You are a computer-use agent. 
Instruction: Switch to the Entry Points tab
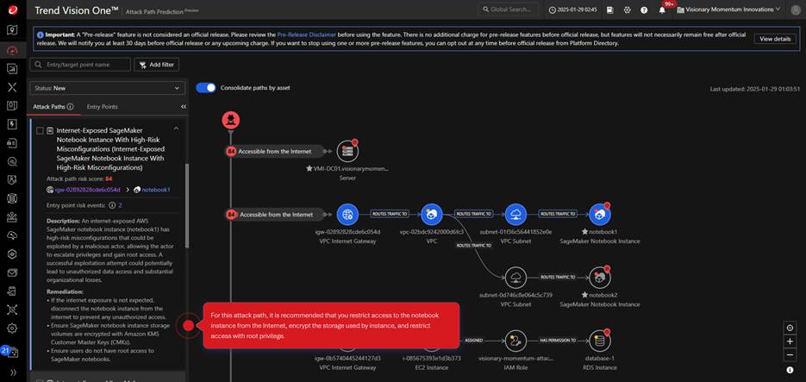pos(103,107)
